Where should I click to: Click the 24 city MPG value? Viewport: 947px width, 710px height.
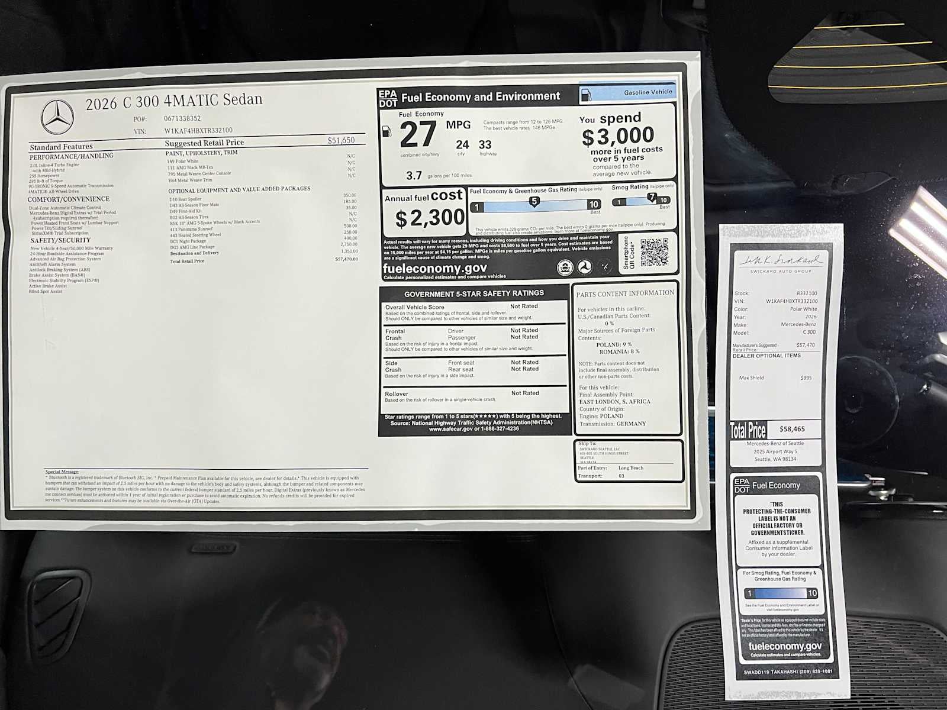(462, 145)
